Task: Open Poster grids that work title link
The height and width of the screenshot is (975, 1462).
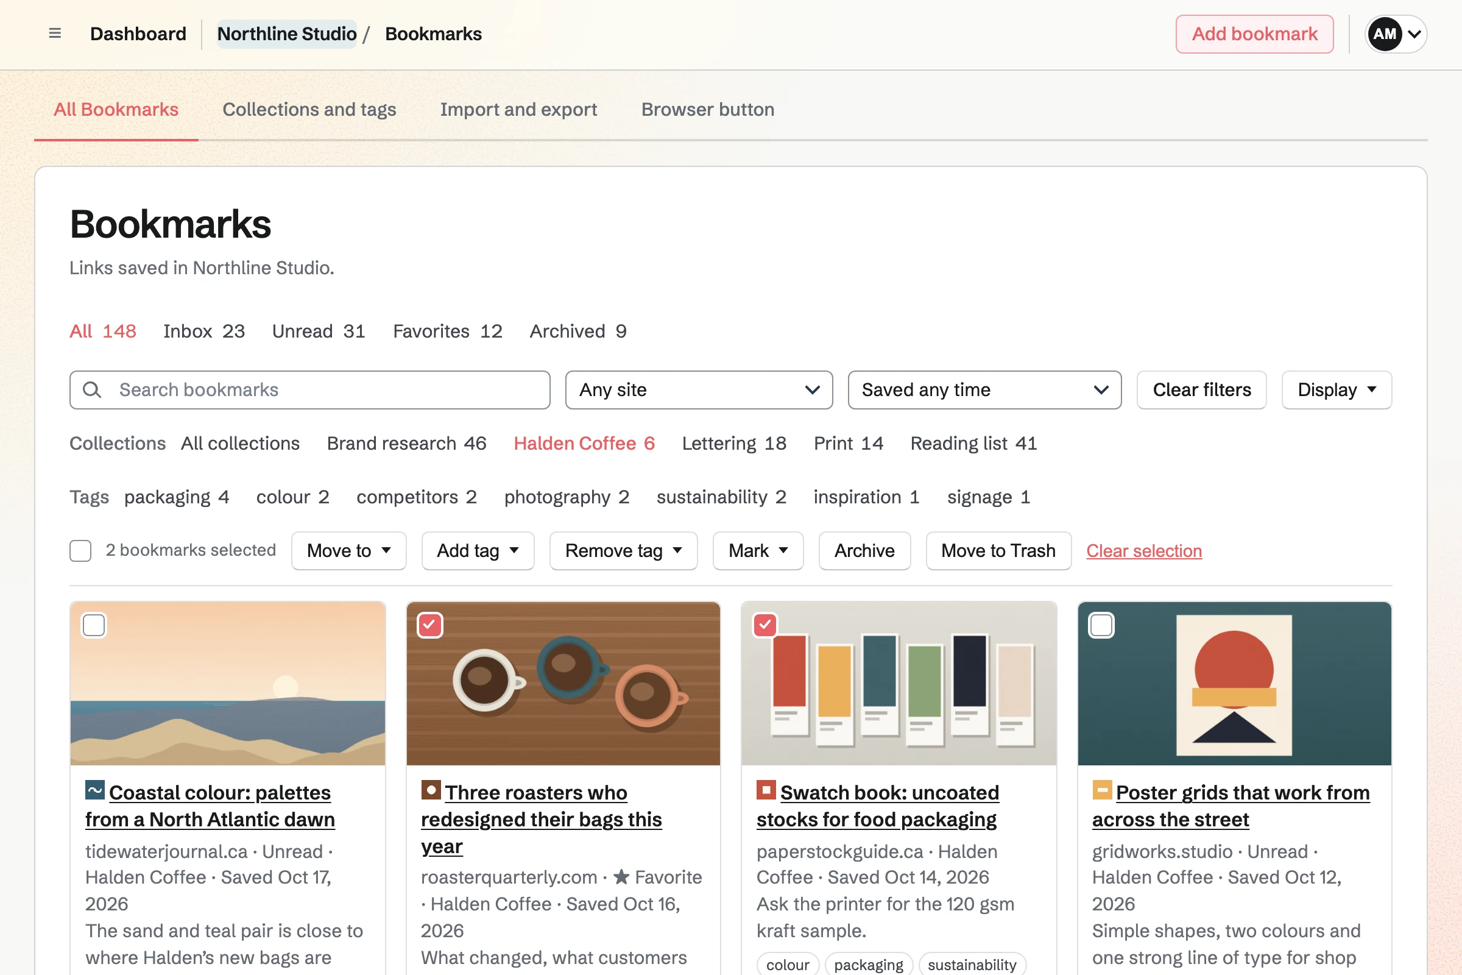Action: [x=1231, y=806]
